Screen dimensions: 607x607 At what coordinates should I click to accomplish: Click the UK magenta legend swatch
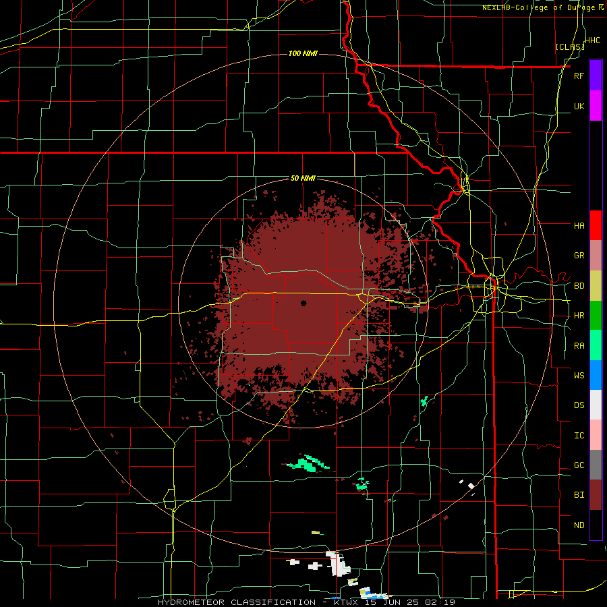click(596, 106)
